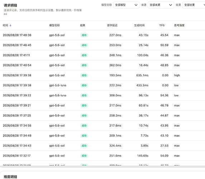205x179 pixels.
Task: Click the horizontal scrollbar under the table
Action: (x=102, y=166)
